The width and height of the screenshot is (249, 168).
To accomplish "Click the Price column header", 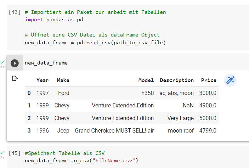I will pos(209,80).
